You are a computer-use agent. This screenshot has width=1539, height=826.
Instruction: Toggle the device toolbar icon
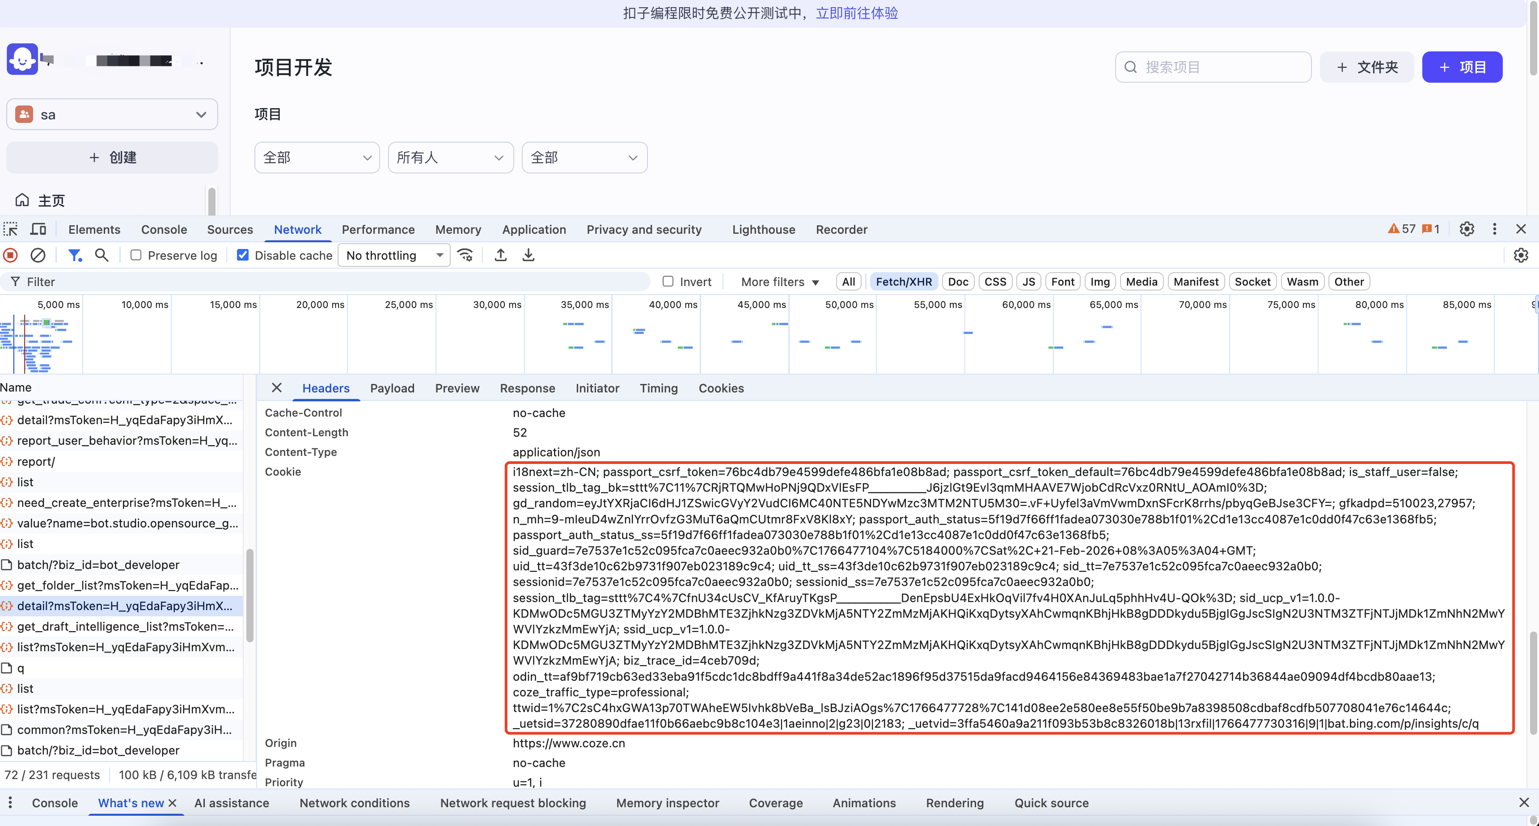tap(38, 229)
